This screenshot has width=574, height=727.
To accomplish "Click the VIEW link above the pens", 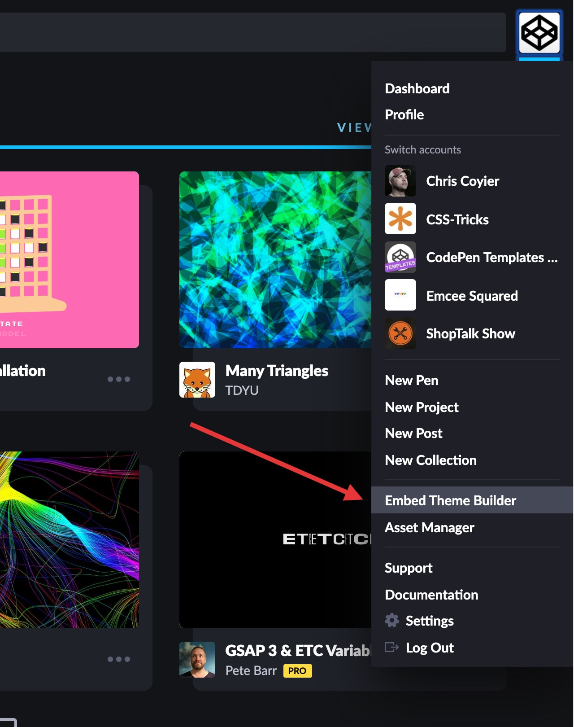I will pyautogui.click(x=354, y=128).
